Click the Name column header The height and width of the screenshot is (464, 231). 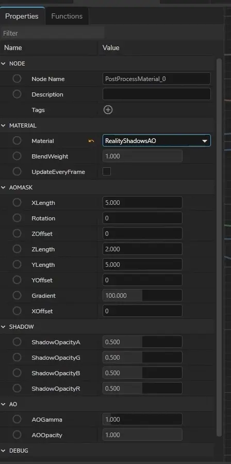click(x=13, y=47)
